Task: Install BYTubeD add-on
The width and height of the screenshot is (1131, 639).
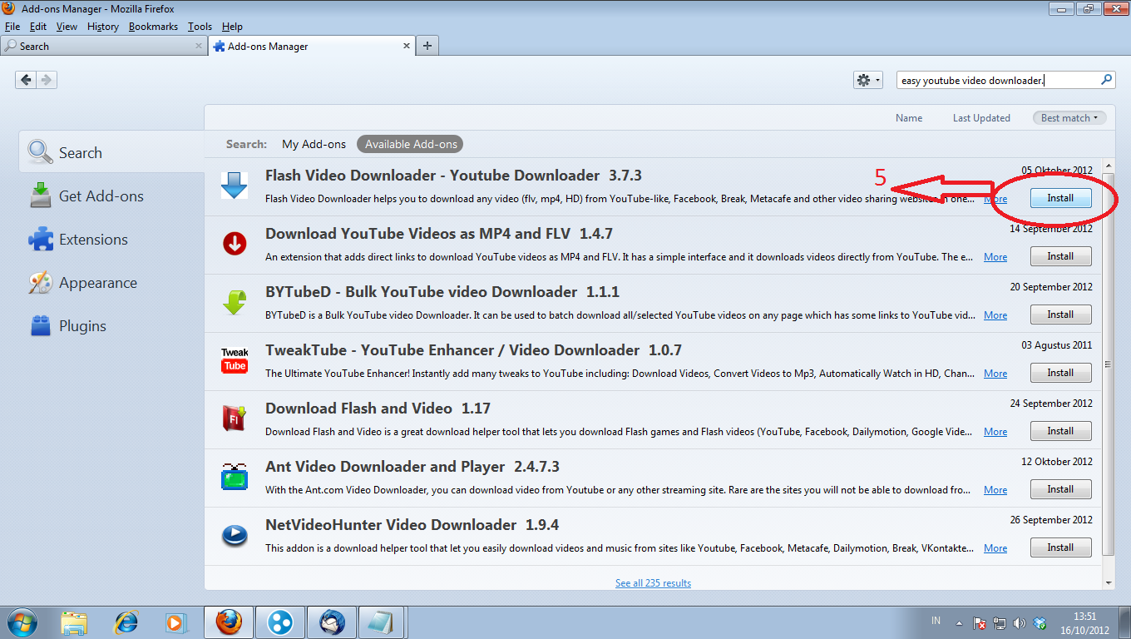Action: coord(1060,315)
